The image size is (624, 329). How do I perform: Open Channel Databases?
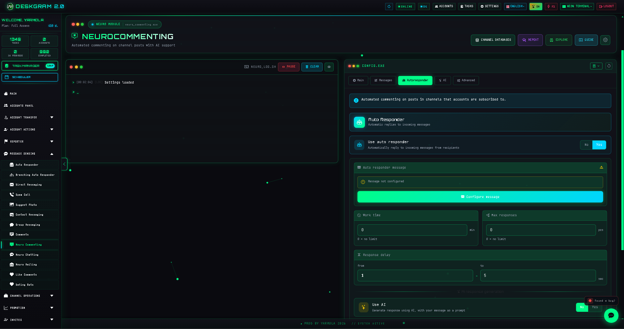pos(493,40)
